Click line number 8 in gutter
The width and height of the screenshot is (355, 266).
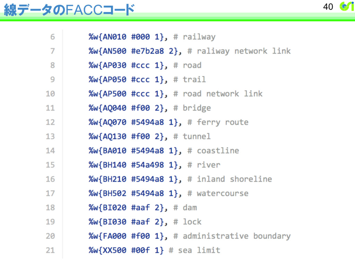click(53, 65)
